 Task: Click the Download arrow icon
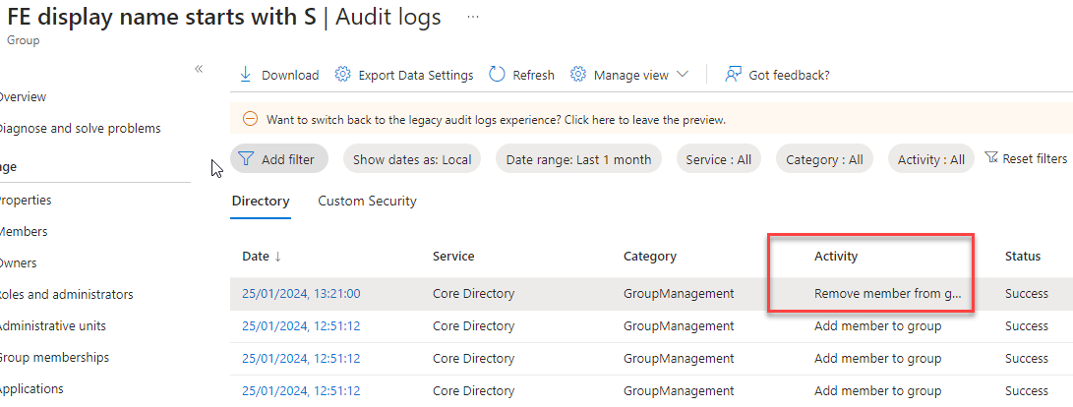point(246,75)
